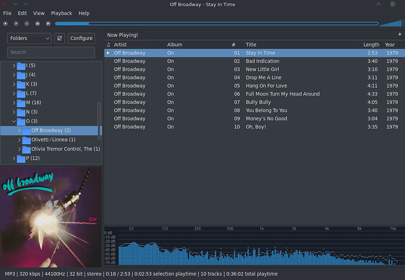
Task: Expand the P (12) folder
Action: pos(14,158)
